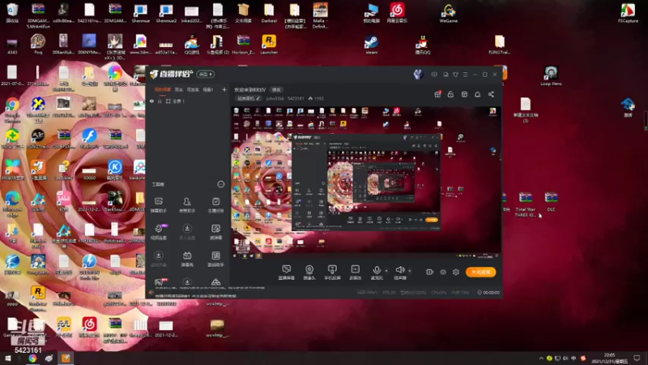The image size is (648, 365).
Task: Mute the speaker output in bottom toolbar
Action: click(400, 273)
